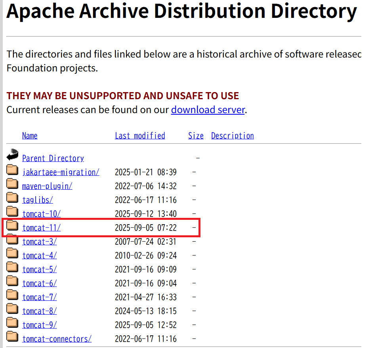This screenshot has width=376, height=348.
Task: Click folder icon beside tomcat-9/
Action: 12,323
